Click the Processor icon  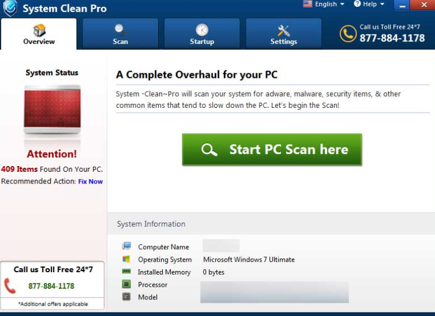pos(126,284)
